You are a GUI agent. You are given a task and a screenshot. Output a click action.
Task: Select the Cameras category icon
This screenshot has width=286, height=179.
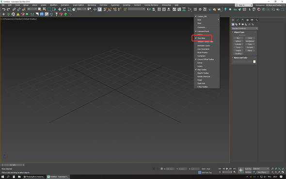pos(243,24)
